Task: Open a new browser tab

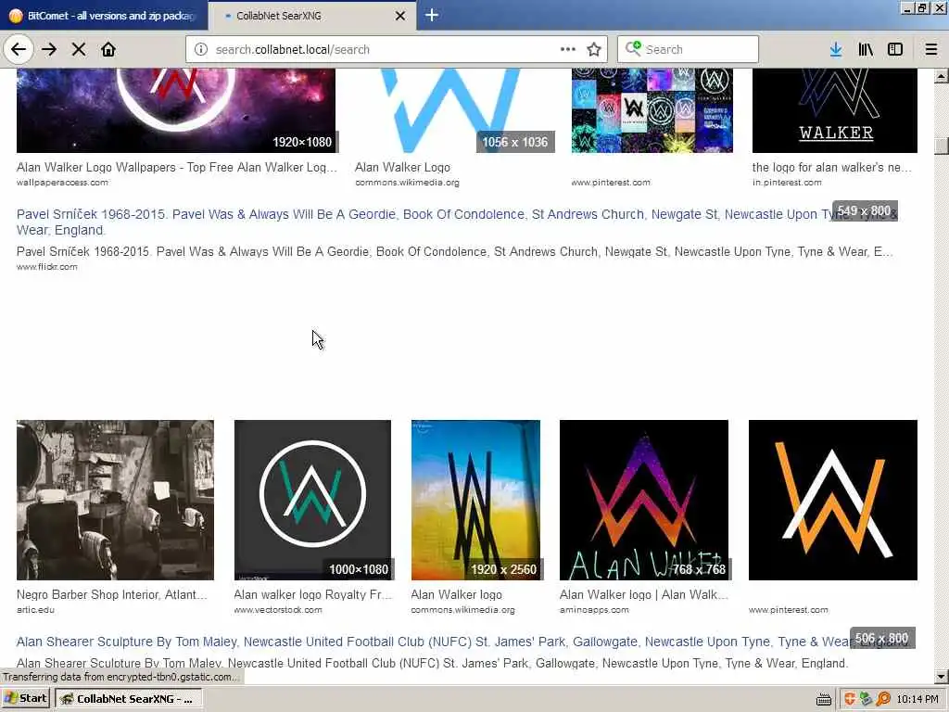Action: [x=432, y=15]
